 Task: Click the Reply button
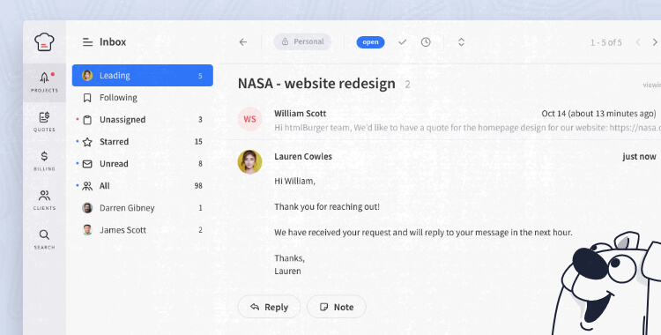coord(269,307)
